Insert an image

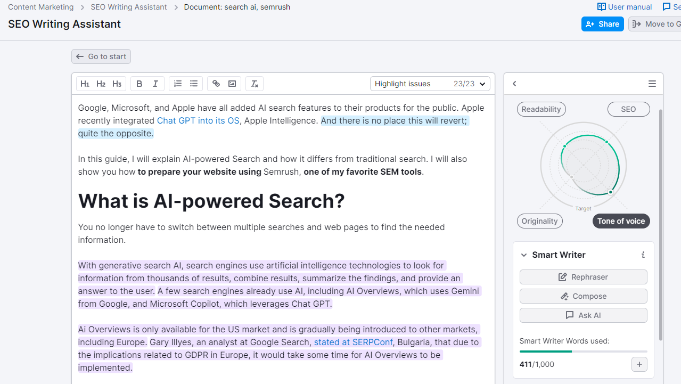(232, 84)
